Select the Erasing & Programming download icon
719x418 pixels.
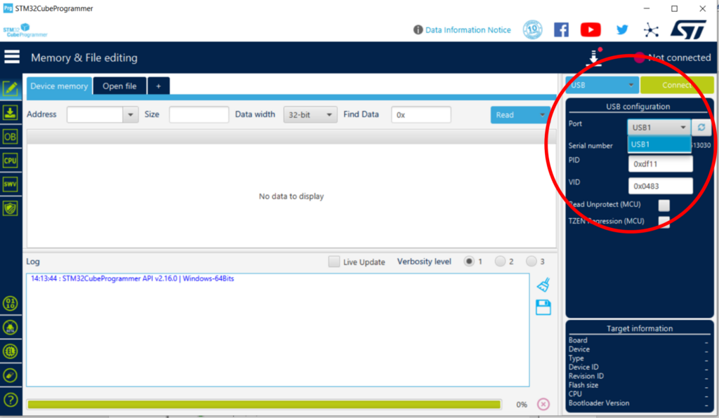pyautogui.click(x=11, y=113)
